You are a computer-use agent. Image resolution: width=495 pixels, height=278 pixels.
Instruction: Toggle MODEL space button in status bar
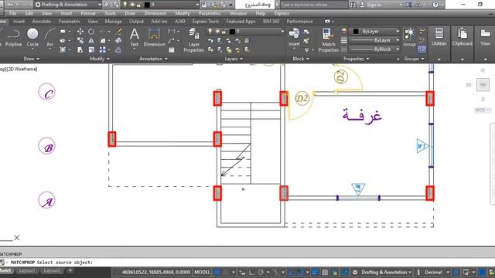click(202, 273)
